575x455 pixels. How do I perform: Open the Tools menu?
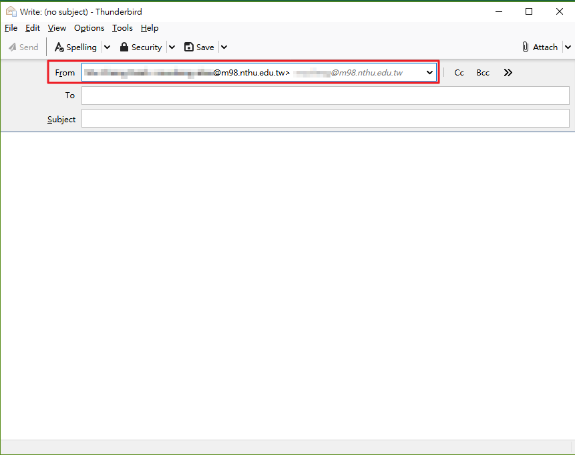122,28
